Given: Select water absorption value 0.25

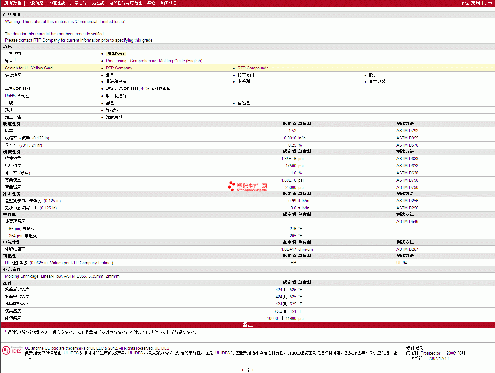Looking at the screenshot, I should pyautogui.click(x=292, y=145).
